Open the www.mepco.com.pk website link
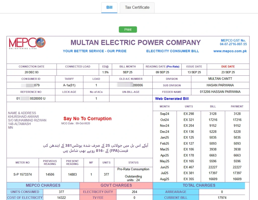 click(x=230, y=51)
